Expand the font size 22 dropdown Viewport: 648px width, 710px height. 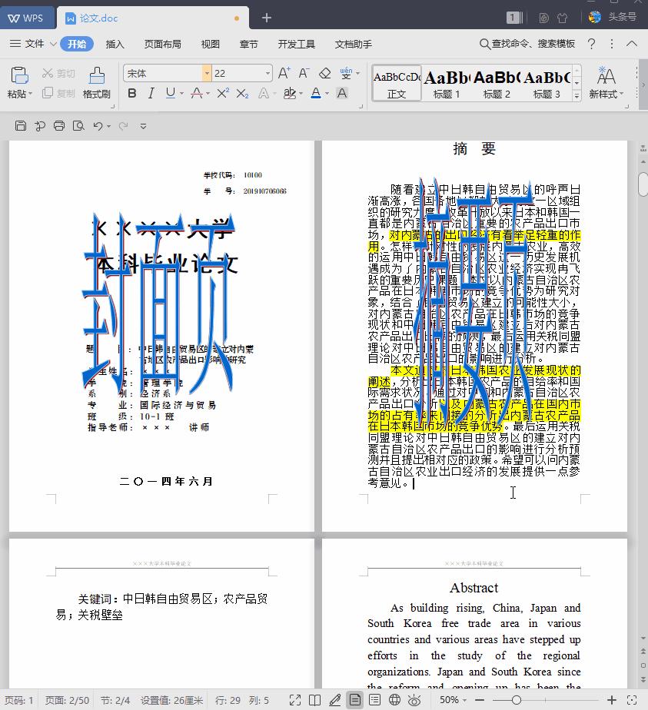coord(268,73)
